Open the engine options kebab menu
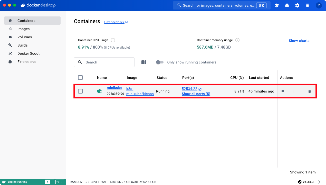This screenshot has height=185, width=326. pyautogui.click(x=62, y=182)
